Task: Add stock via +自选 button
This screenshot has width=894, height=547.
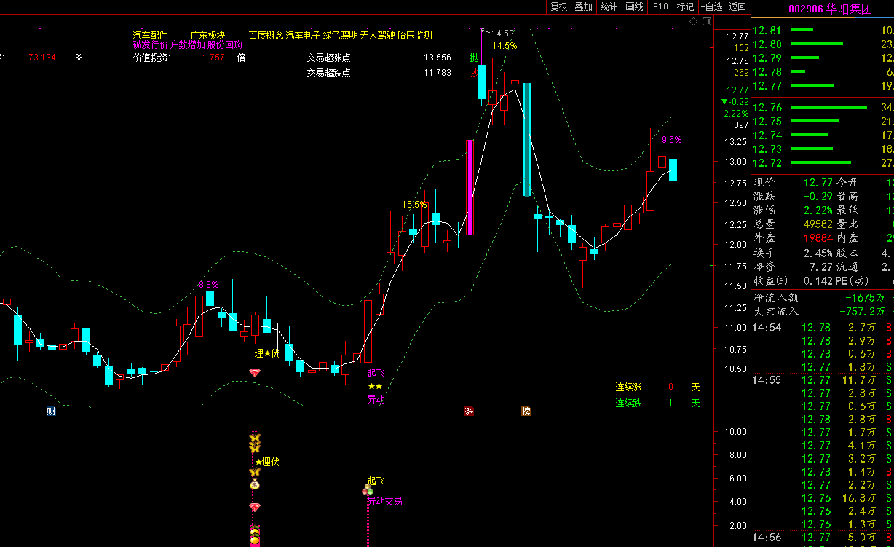Action: point(711,7)
